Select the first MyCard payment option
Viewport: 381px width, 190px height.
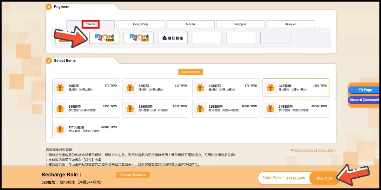(104, 38)
